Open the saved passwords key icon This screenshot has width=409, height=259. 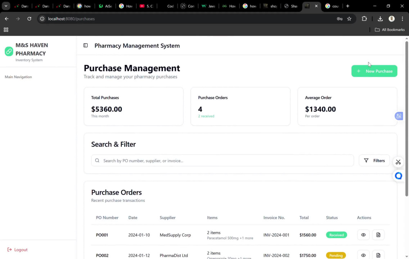tap(339, 19)
